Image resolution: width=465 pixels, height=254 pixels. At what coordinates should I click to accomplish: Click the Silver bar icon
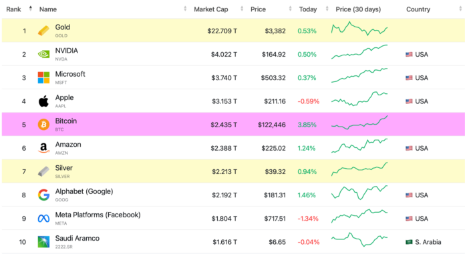click(43, 171)
